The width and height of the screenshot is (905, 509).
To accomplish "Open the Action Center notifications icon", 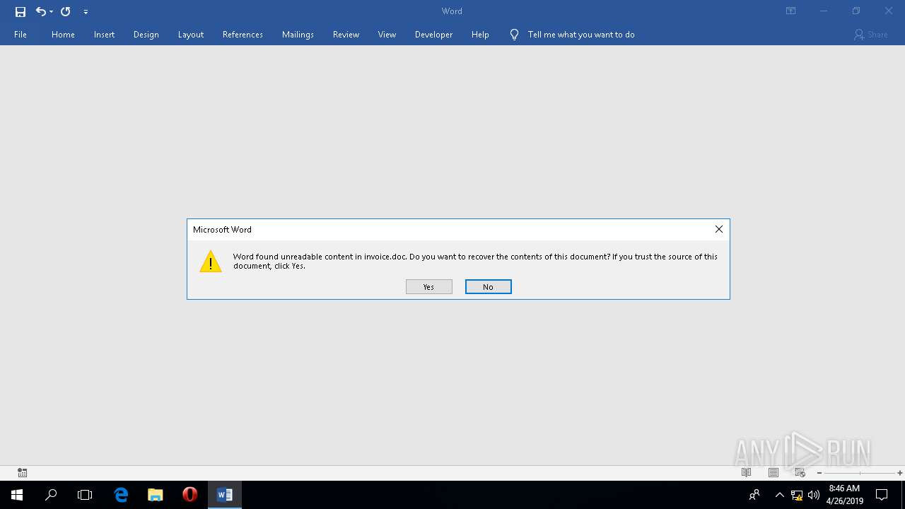I will (882, 495).
